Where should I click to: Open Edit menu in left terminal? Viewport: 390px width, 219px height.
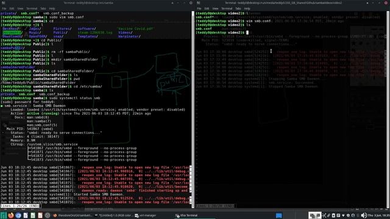(12, 9)
